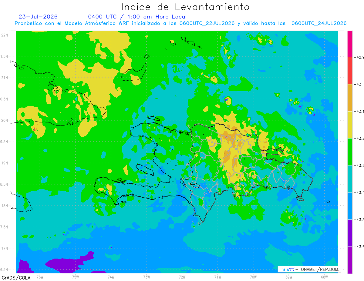Click the title "Indice de Levantamiento"
364x281 pixels.
tap(185, 7)
